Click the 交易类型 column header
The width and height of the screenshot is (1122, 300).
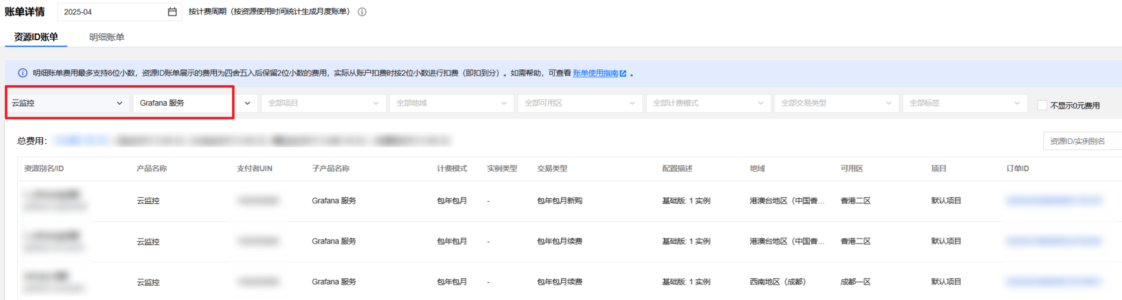552,169
